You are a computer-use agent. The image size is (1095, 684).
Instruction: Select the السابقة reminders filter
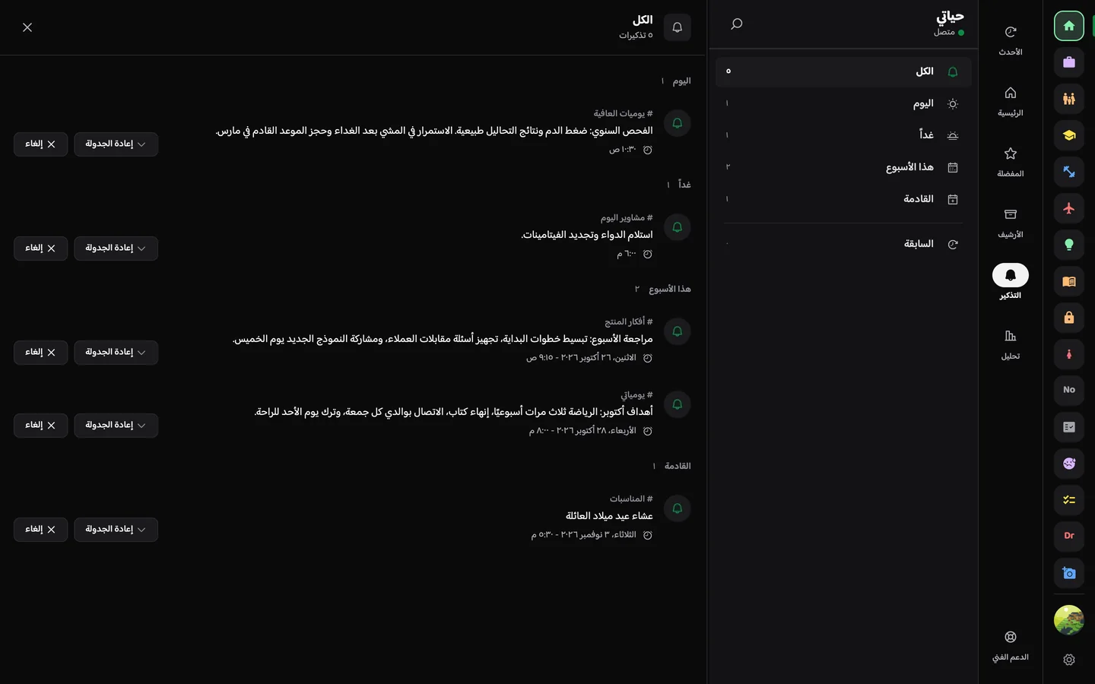[843, 245]
